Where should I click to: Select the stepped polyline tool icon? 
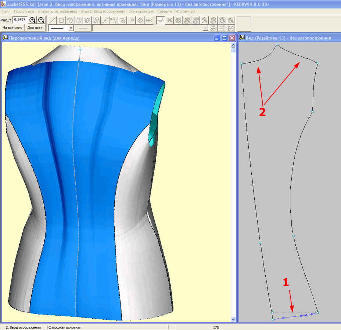pos(105,20)
